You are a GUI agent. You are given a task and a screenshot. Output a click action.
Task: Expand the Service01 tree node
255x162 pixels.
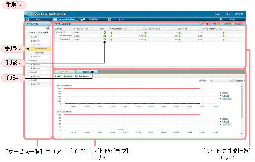click(x=31, y=41)
